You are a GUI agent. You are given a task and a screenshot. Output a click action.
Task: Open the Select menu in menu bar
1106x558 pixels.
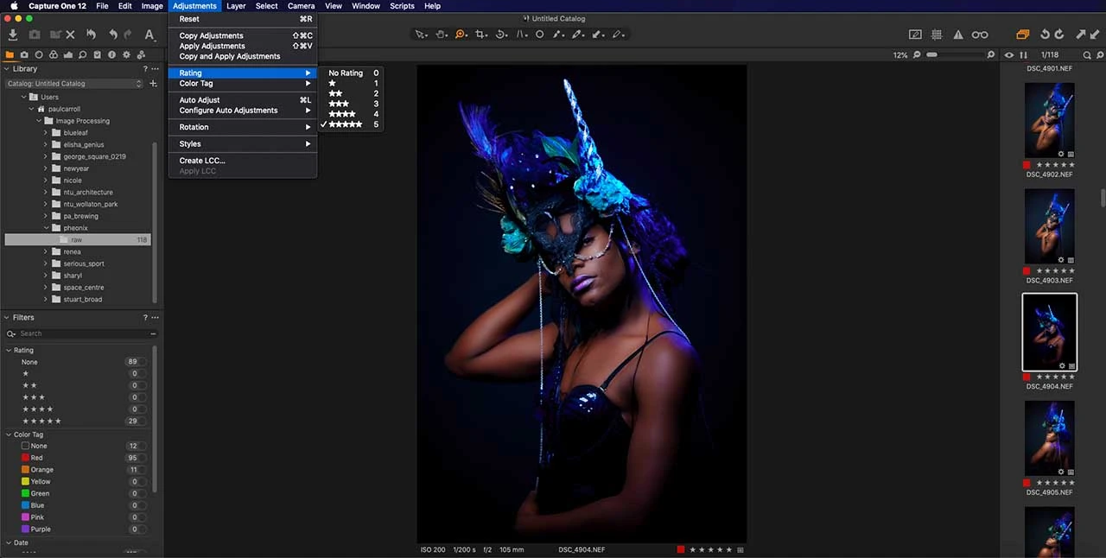267,6
